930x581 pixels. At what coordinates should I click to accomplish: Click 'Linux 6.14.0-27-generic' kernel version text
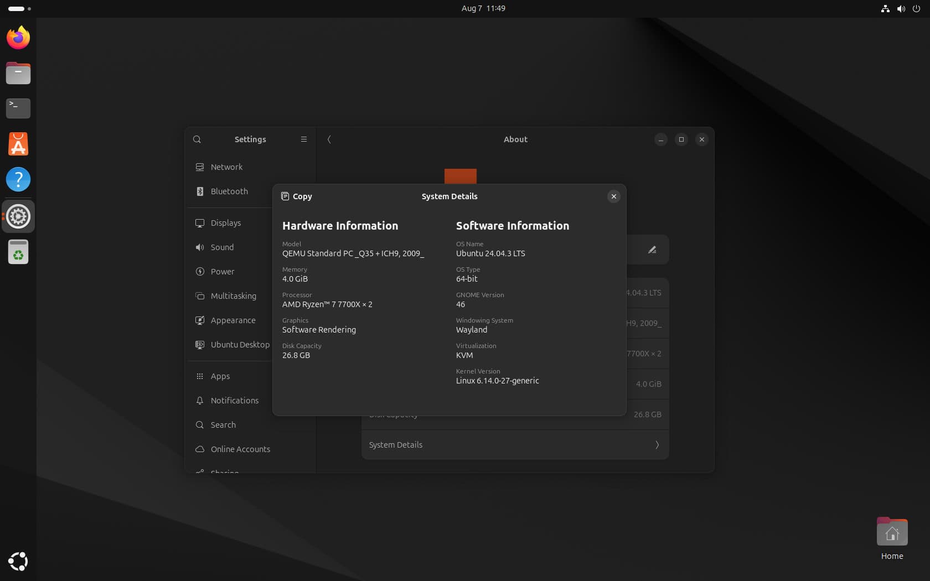click(x=497, y=381)
